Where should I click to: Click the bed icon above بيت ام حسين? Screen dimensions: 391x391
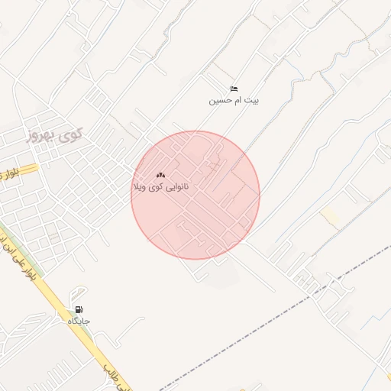coord(234,89)
